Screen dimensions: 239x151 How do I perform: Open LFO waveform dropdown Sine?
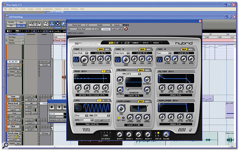pyautogui.click(x=81, y=116)
